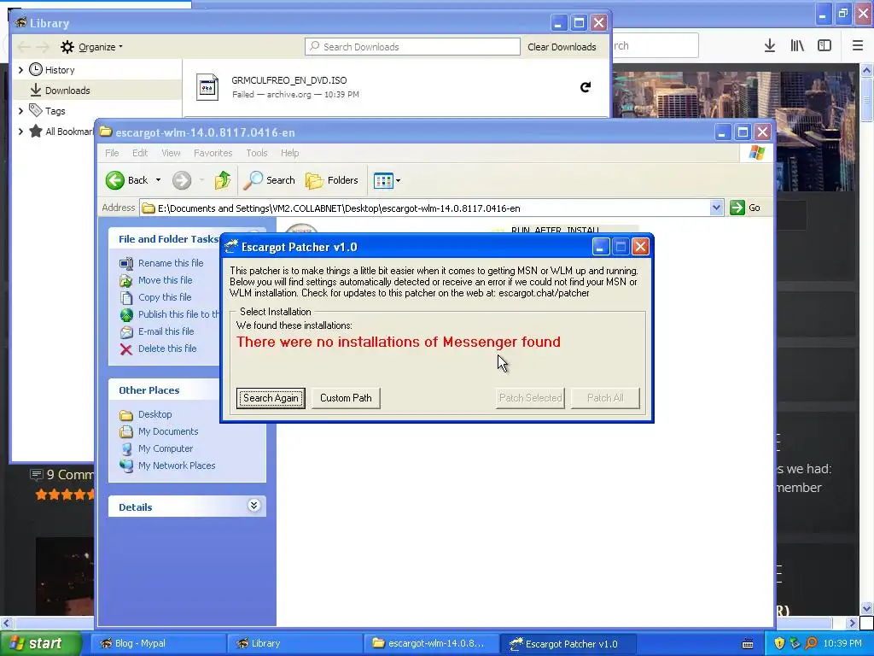The image size is (874, 656).
Task: Open Organize dropdown in Library window
Action: pyautogui.click(x=91, y=47)
